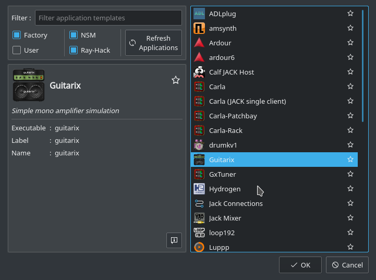Click the ADLplug application icon
Image resolution: width=376 pixels, height=280 pixels.
(x=199, y=14)
